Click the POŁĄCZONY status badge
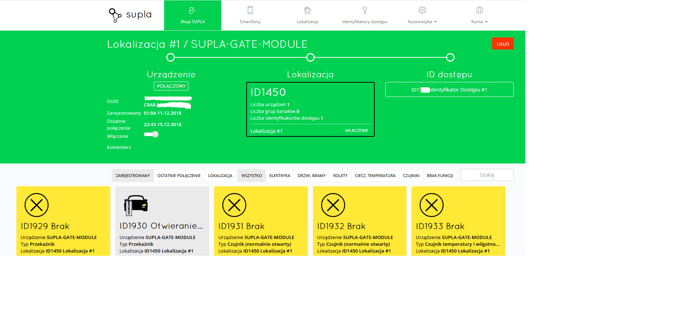The width and height of the screenshot is (683, 322). tap(171, 86)
